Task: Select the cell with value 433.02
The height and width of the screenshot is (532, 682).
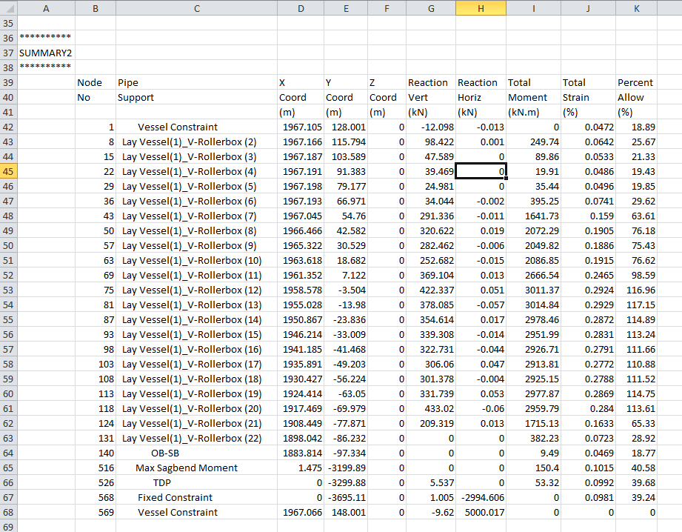Action: point(430,408)
